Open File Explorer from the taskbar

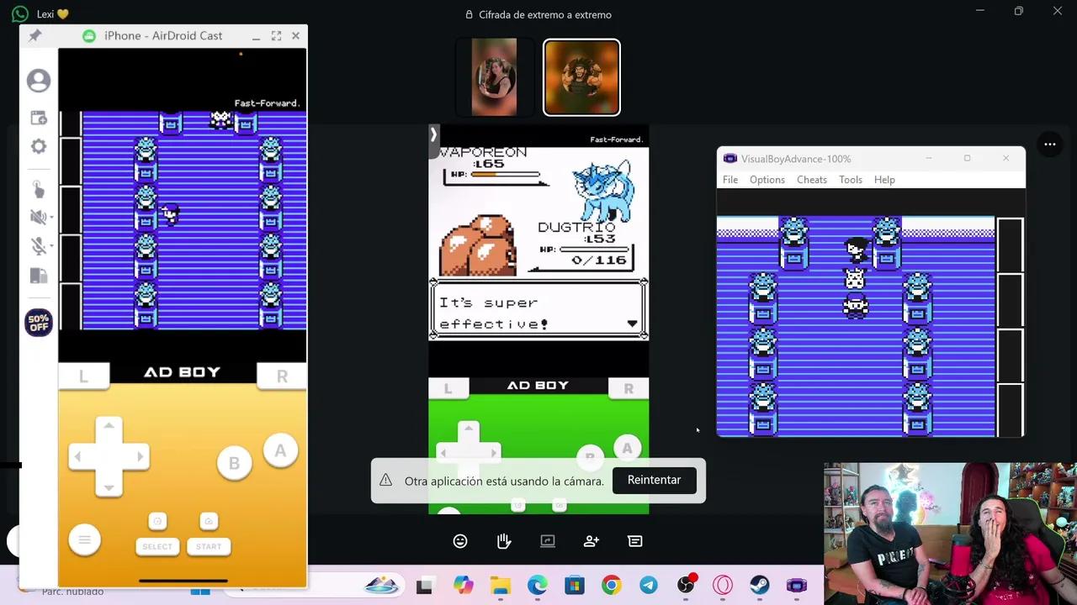coord(501,586)
